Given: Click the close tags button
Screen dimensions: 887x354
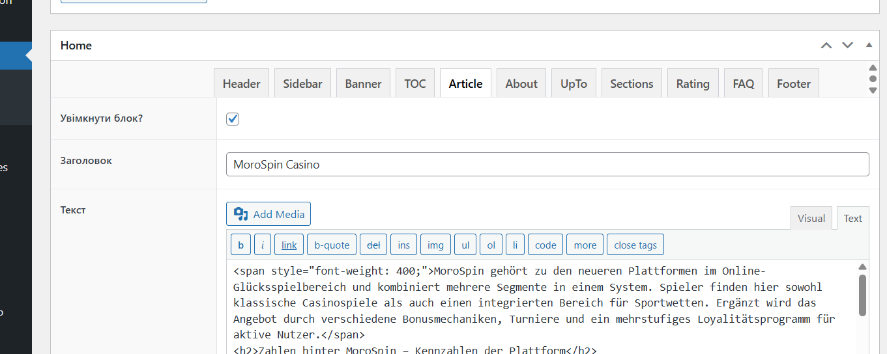Looking at the screenshot, I should click(x=635, y=245).
